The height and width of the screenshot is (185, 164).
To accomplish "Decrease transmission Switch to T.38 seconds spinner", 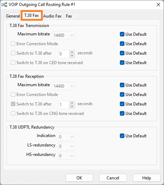I will coord(72,56).
